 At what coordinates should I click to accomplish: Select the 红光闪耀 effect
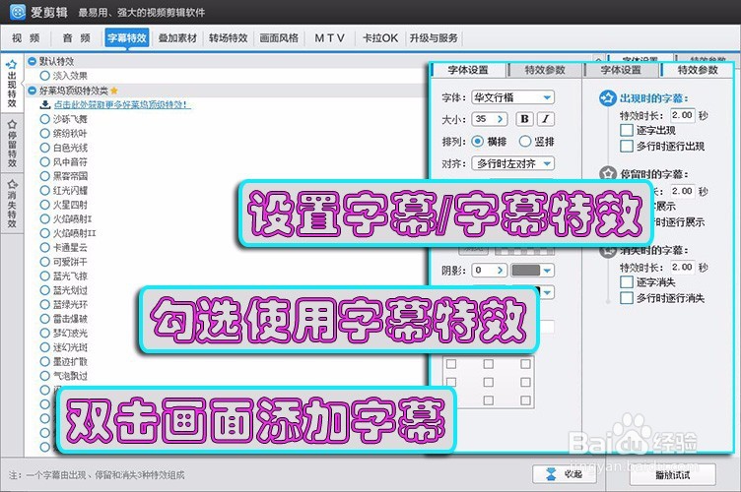pos(45,191)
